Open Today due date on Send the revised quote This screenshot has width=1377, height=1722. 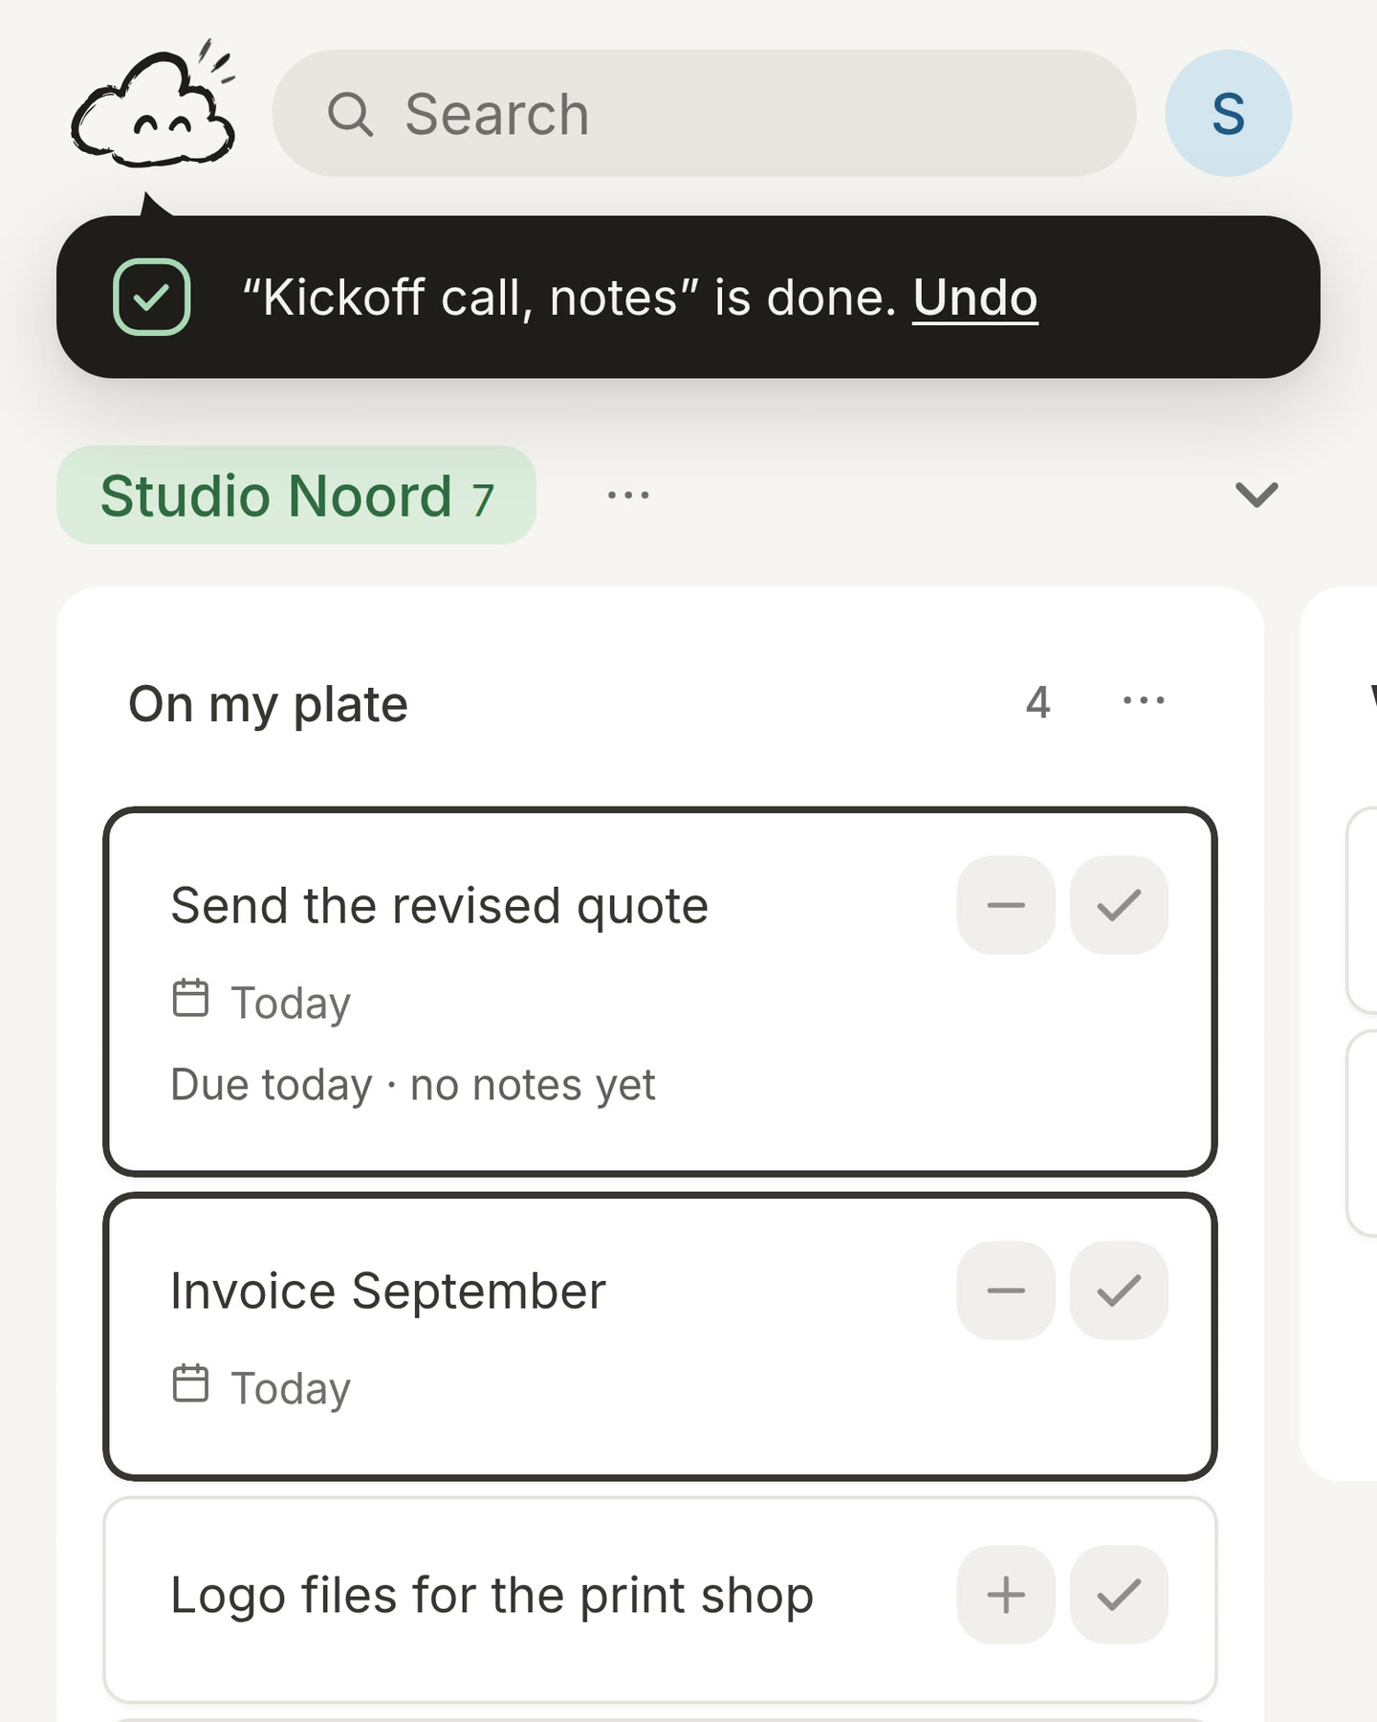click(291, 1003)
